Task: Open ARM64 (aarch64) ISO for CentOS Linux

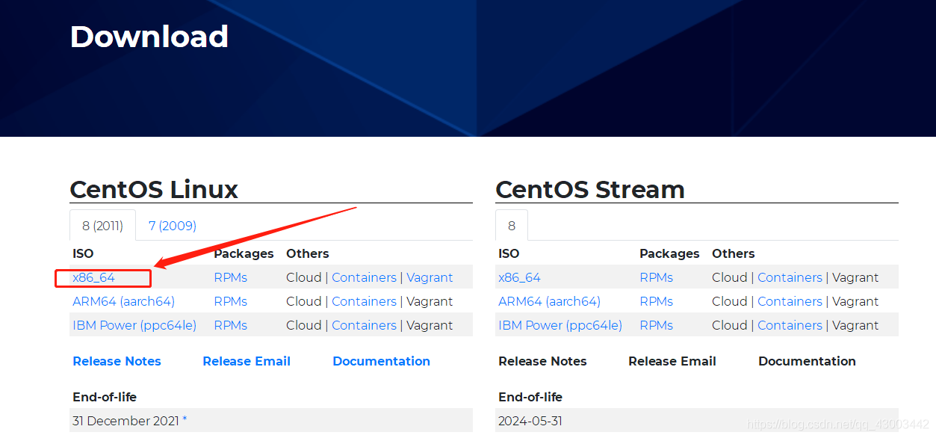Action: (123, 301)
